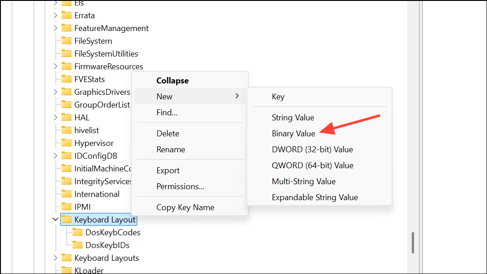Click the FirmwareResources folder icon
The width and height of the screenshot is (487, 274).
click(66, 66)
